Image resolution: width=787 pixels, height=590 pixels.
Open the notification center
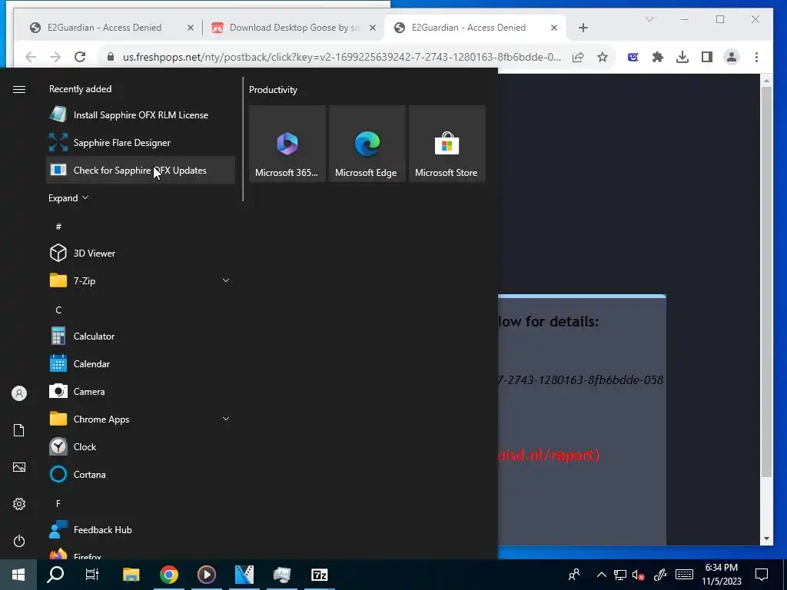(762, 575)
